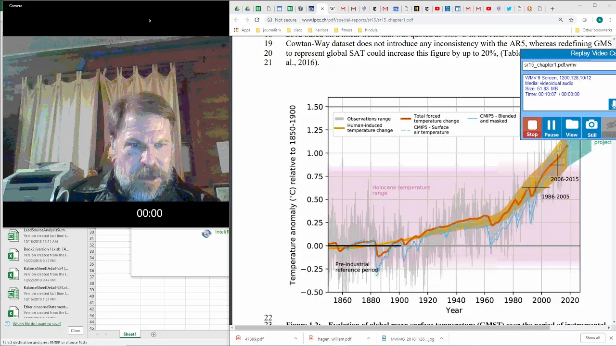Toggle the microphone icon in Replay Video Capture
616x346 pixels.
[613, 104]
